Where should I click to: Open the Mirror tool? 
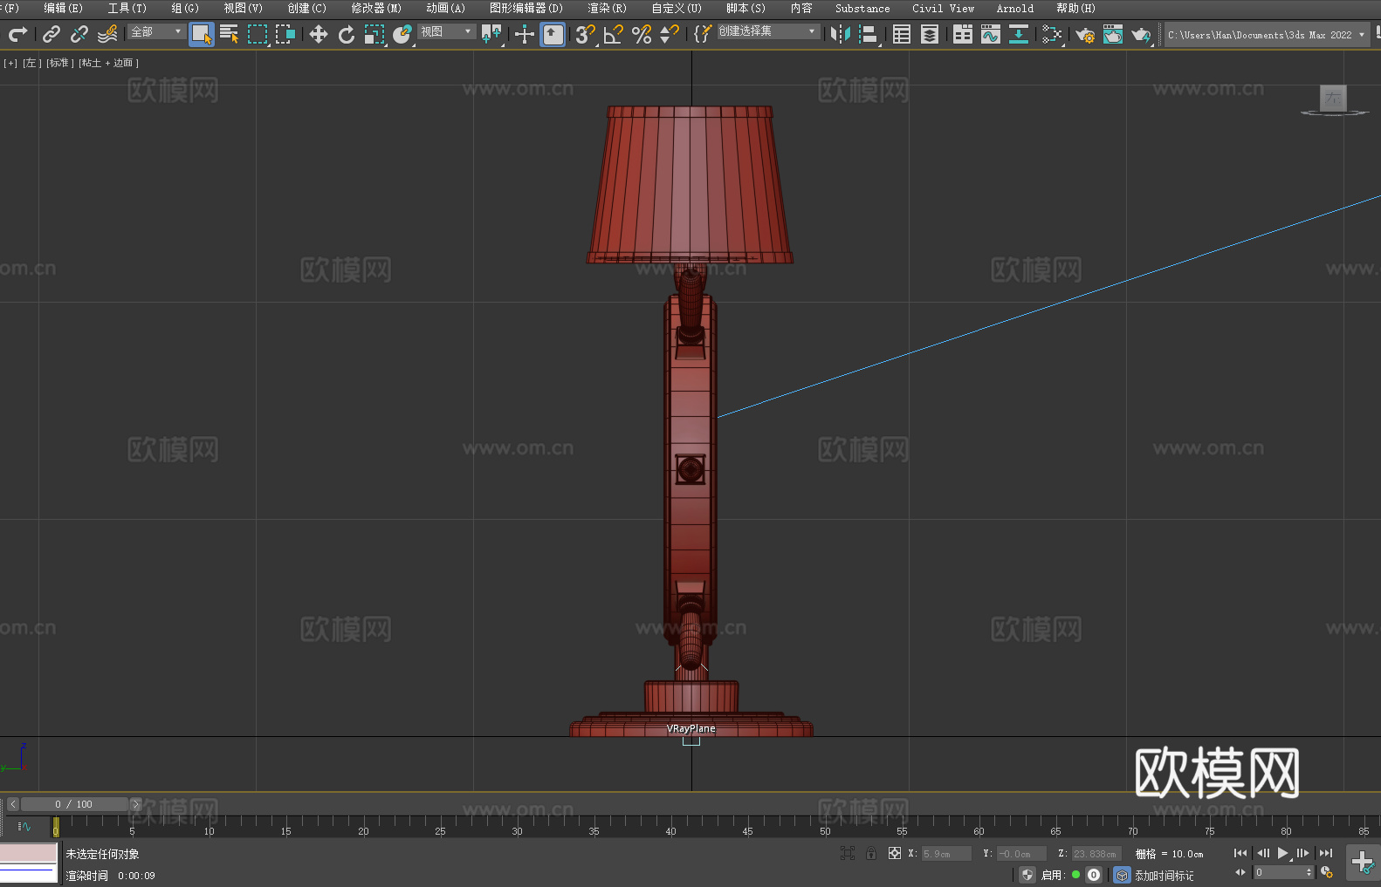(x=840, y=34)
